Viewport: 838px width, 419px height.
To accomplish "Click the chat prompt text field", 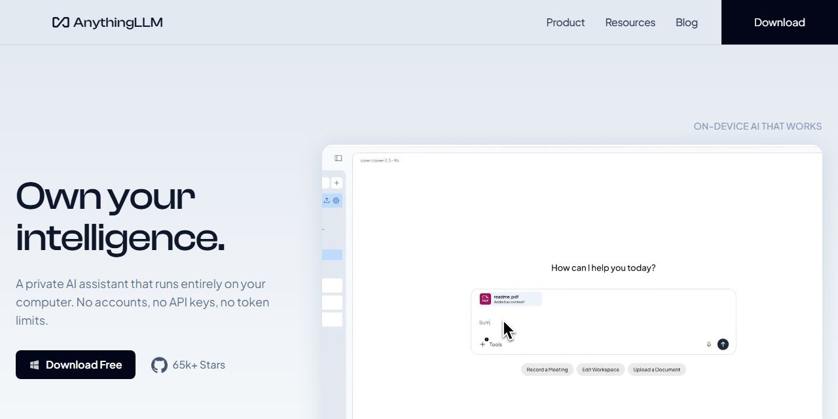I will 603,323.
